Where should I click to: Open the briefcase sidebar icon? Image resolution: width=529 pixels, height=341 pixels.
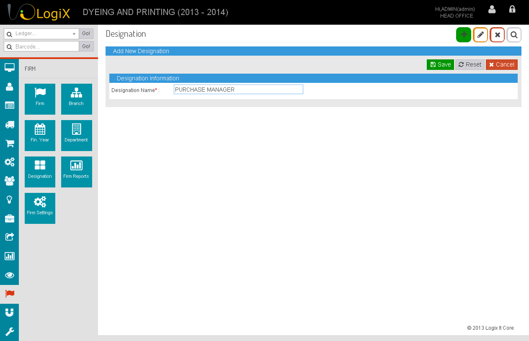(9, 218)
